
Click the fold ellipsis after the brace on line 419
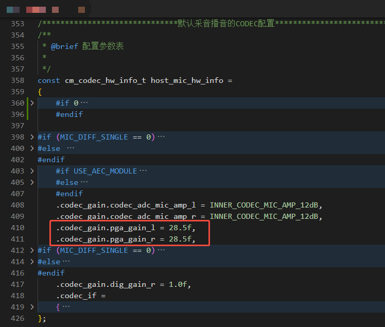66,307
